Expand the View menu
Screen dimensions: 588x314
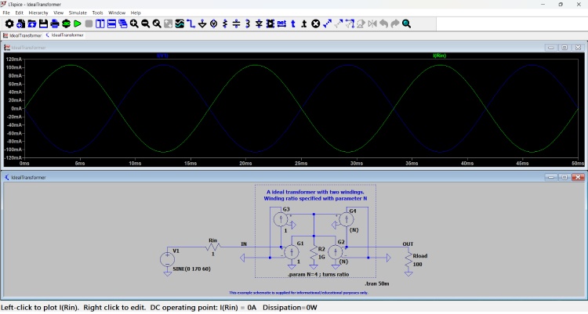pyautogui.click(x=58, y=13)
